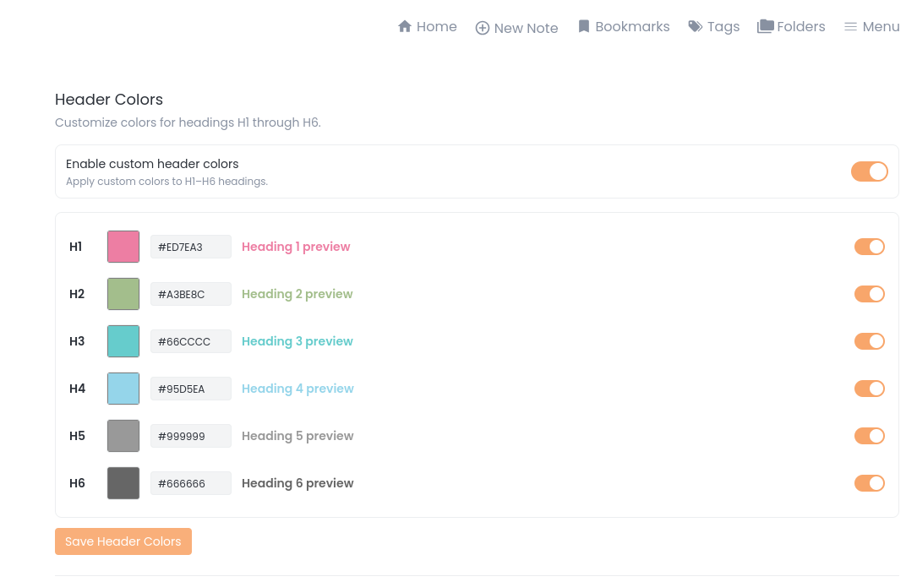The width and height of the screenshot is (917, 582).
Task: Toggle off the H4 color switch
Action: [x=870, y=389]
